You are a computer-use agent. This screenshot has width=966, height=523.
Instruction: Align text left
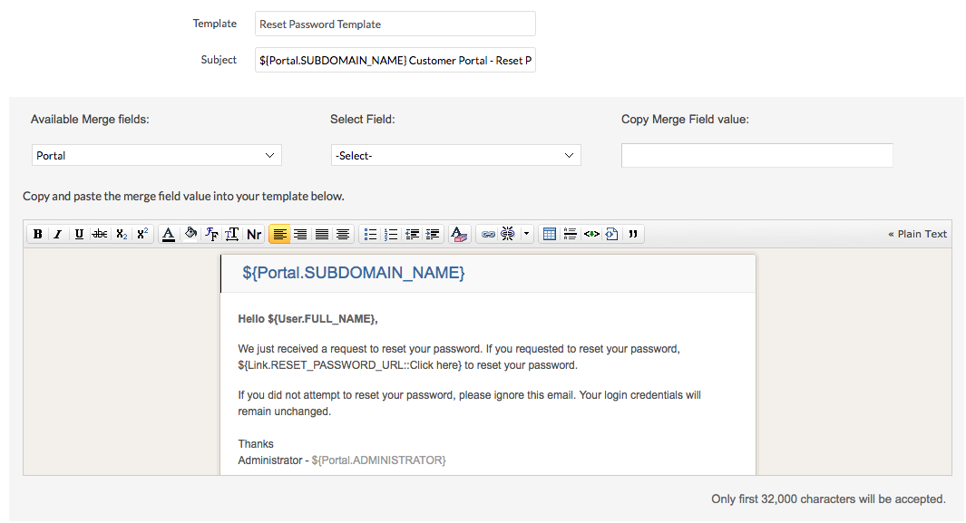click(279, 234)
